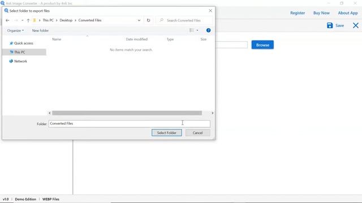
Task: Select Quick access in navigation pane
Action: 24,43
